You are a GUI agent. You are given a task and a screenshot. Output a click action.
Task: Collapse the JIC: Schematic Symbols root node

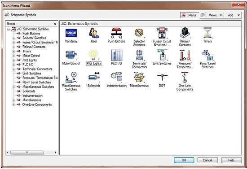click(x=9, y=29)
